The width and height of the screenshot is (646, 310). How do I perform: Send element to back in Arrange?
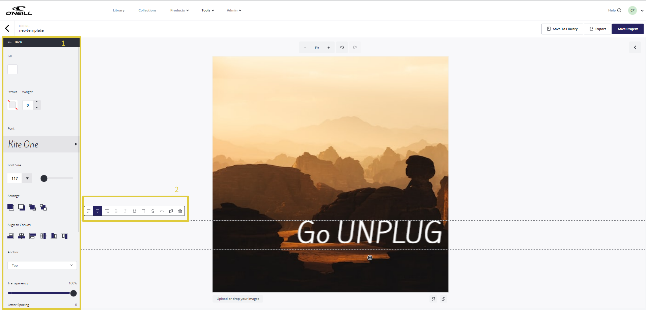(x=22, y=207)
